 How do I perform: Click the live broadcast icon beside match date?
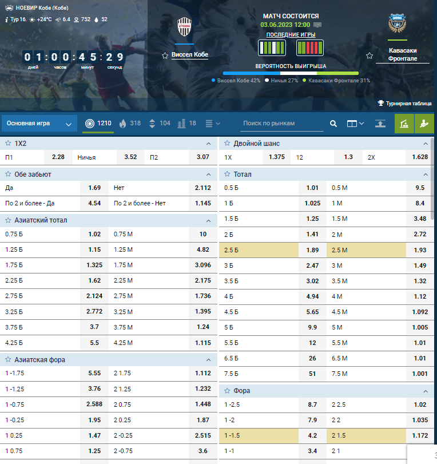317,25
